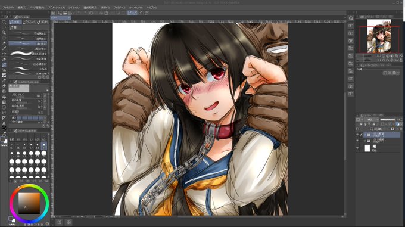
Task: Click the opacity slider in Layers panel
Action: [x=388, y=120]
